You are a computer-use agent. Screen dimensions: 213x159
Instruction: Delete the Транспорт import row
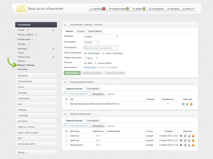click(193, 141)
